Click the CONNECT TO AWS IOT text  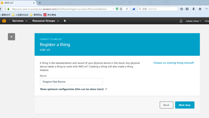tap(51, 39)
